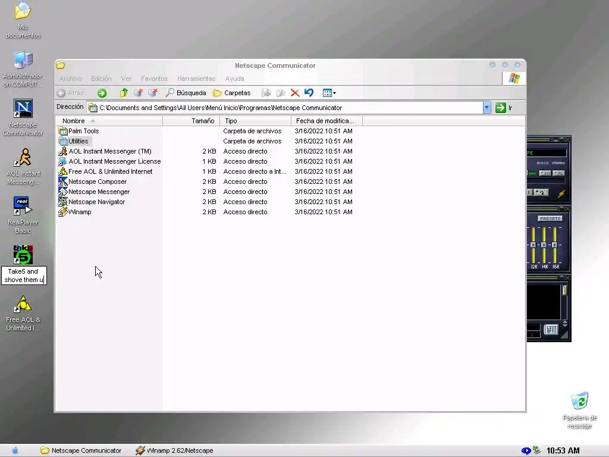Image resolution: width=609 pixels, height=457 pixels.
Task: Click the Atrás back button
Action: 71,93
